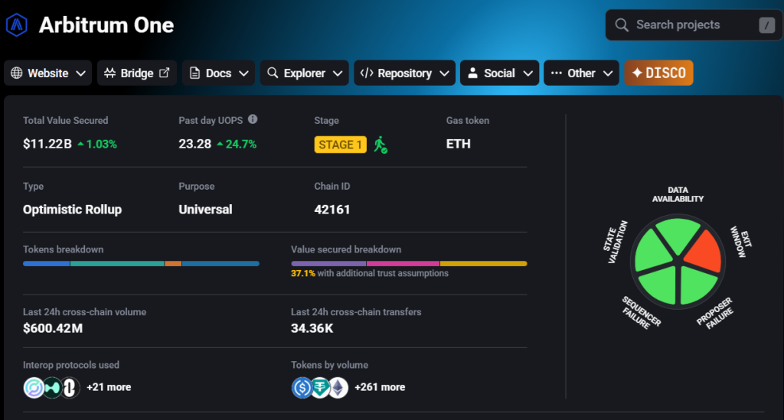Click the slash shortcut key badge
This screenshot has height=420, width=784.
tap(766, 25)
